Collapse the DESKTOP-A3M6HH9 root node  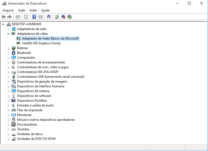(3, 24)
